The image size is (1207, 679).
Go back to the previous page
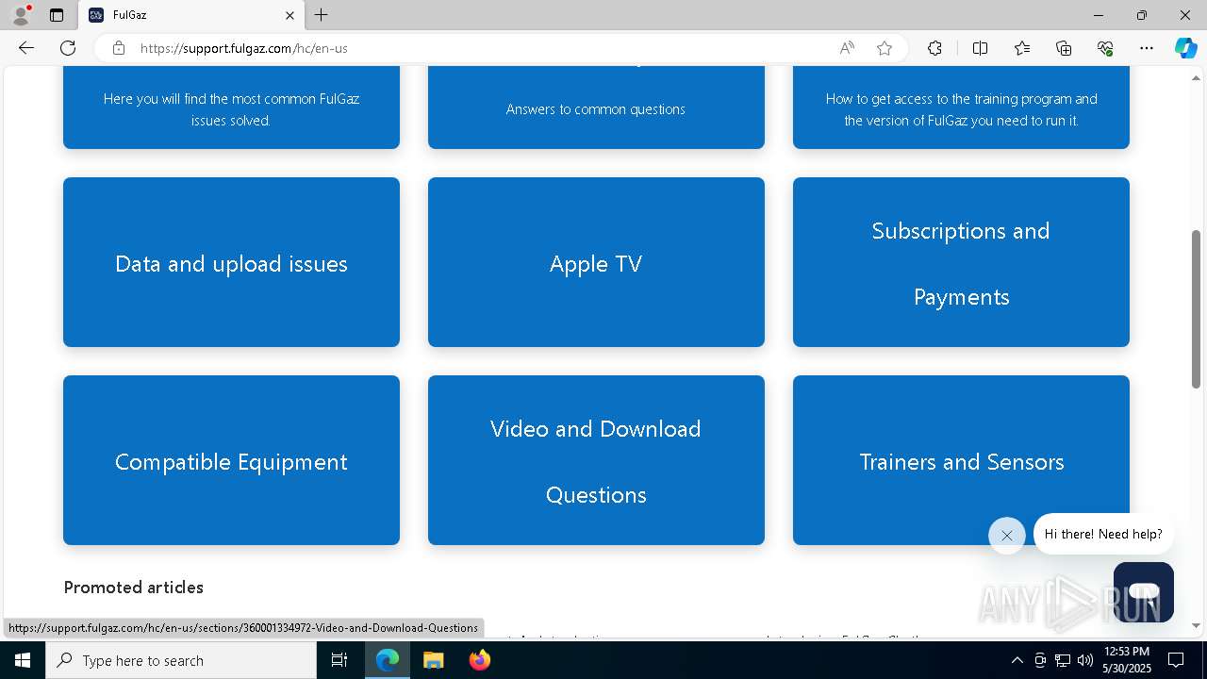point(26,48)
